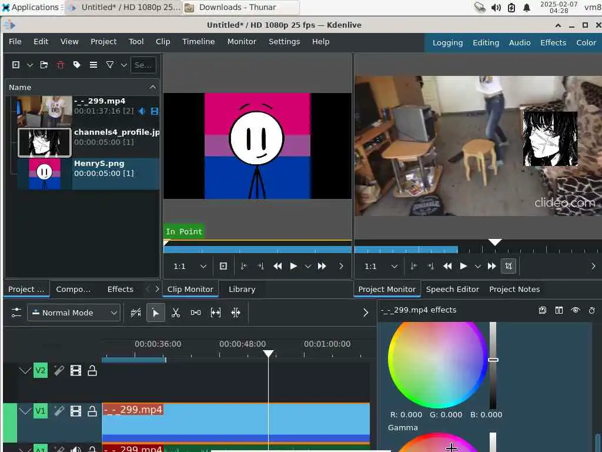Open the Project Notes tab
This screenshot has width=602, height=452.
(514, 289)
